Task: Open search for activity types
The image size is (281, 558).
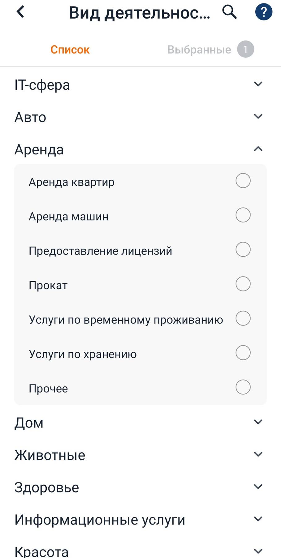Action: pyautogui.click(x=229, y=12)
